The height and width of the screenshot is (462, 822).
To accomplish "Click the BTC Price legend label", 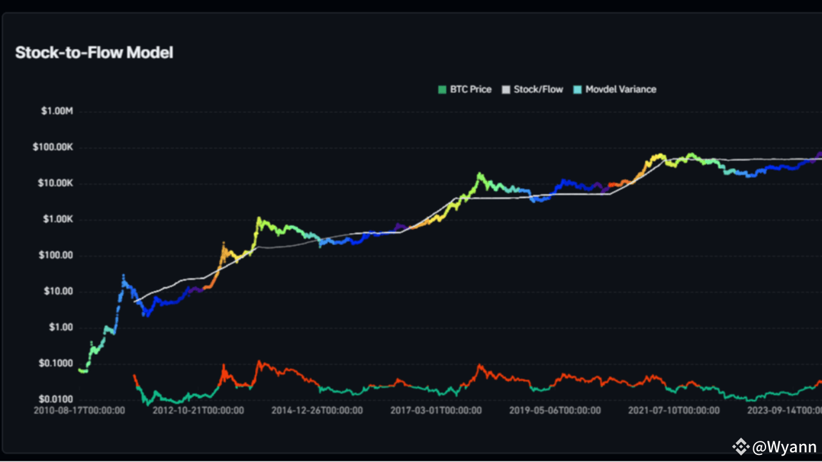I will point(471,89).
